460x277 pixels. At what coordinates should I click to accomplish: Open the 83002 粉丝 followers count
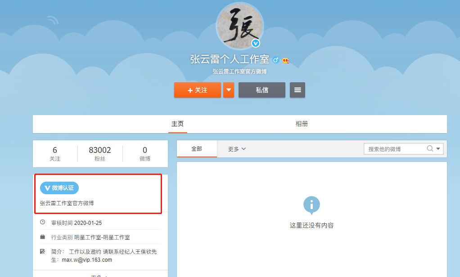pyautogui.click(x=100, y=154)
